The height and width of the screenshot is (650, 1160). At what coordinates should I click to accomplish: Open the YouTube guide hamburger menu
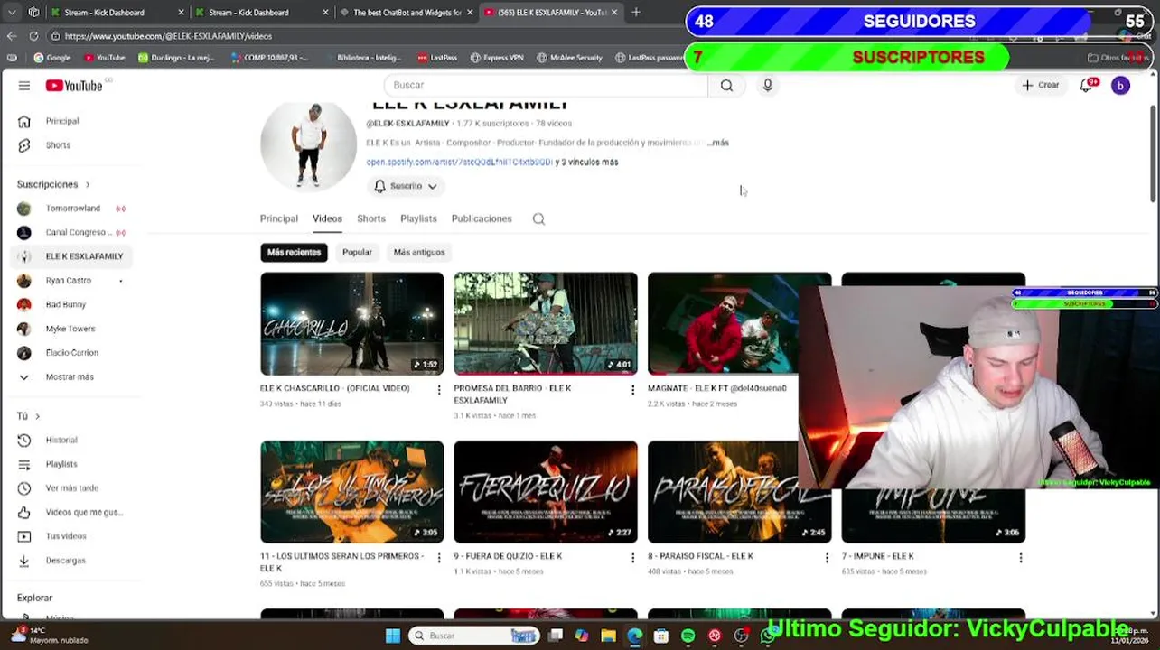point(24,86)
